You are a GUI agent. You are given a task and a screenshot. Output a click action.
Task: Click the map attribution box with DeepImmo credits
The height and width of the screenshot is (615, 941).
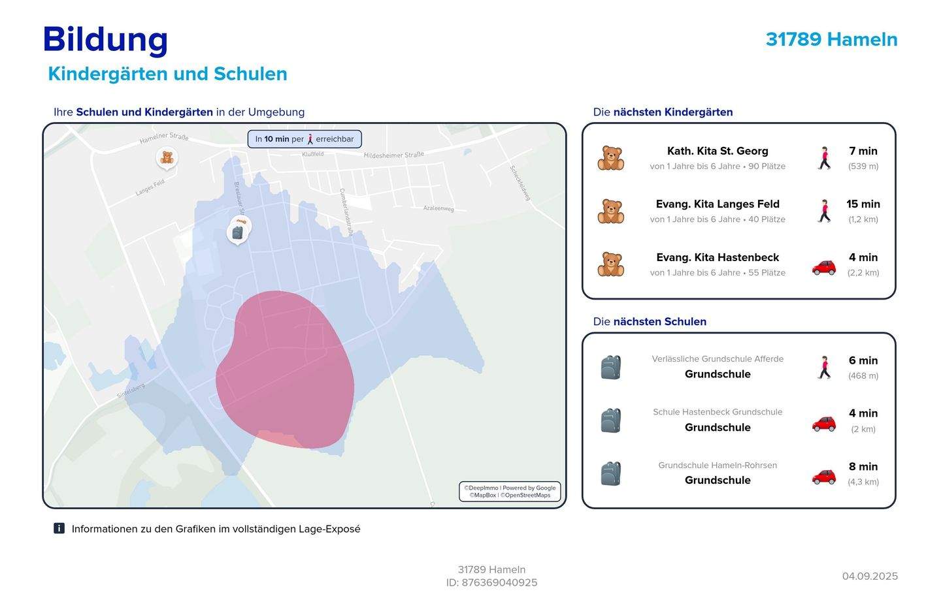[x=510, y=491]
